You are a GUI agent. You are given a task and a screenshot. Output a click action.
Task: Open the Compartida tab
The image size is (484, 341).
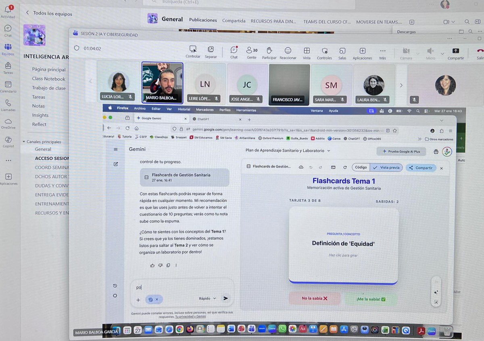(234, 21)
